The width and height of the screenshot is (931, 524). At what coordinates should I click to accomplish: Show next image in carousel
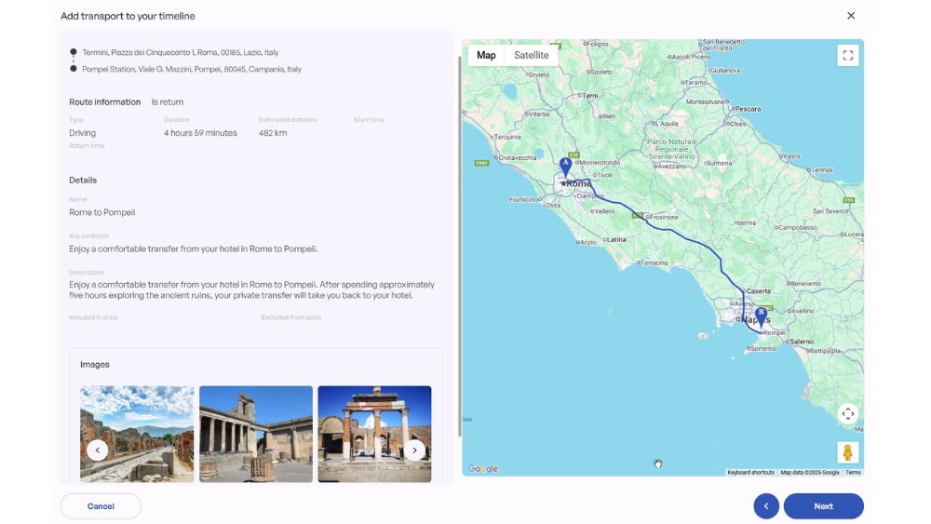415,450
